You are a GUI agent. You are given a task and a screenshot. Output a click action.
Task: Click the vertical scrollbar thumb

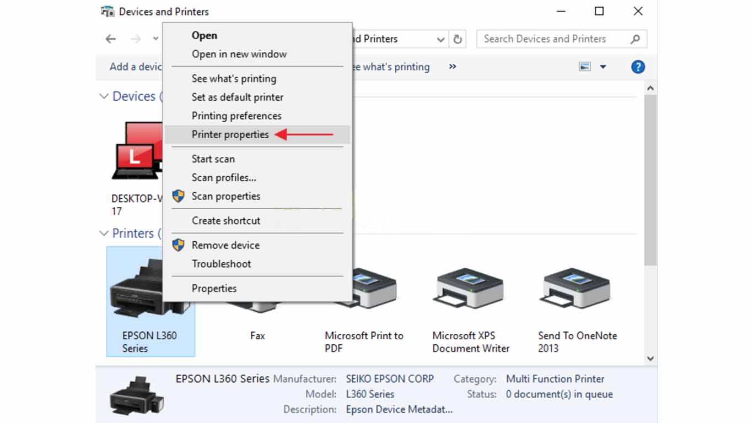point(650,179)
